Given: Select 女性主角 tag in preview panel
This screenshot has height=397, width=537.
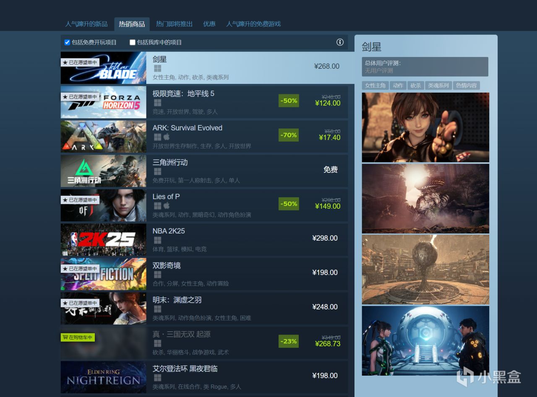Looking at the screenshot, I should click(375, 86).
